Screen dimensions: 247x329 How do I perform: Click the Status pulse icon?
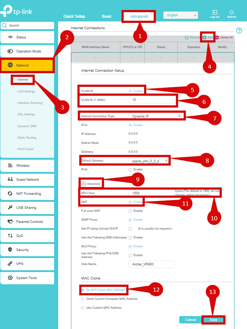click(10, 37)
